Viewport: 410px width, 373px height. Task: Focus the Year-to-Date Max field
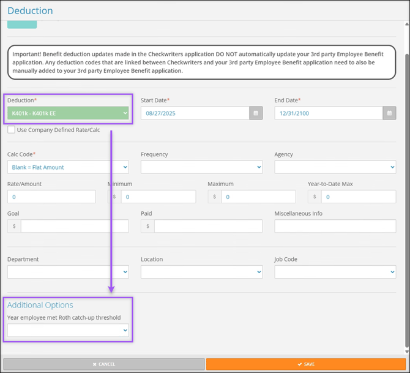coord(359,197)
